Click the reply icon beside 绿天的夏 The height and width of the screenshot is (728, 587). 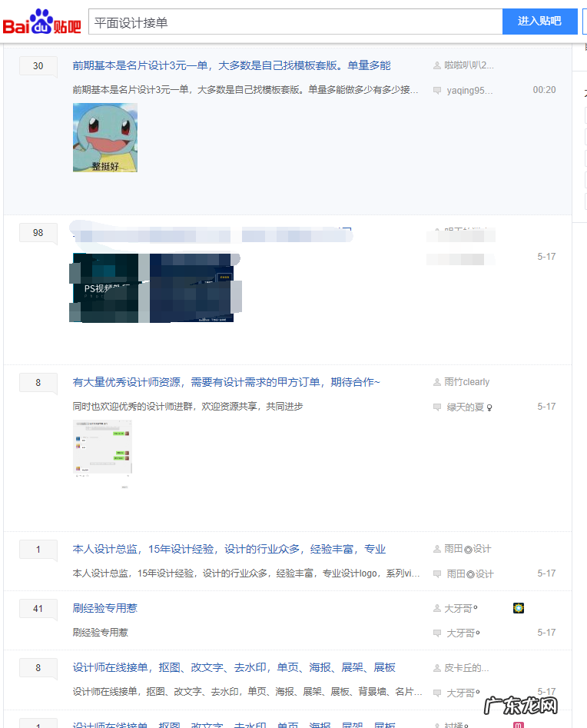click(437, 407)
